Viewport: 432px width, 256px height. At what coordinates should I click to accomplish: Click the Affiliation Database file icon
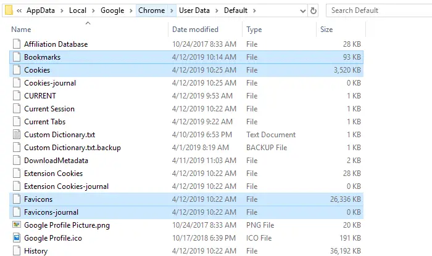[17, 44]
